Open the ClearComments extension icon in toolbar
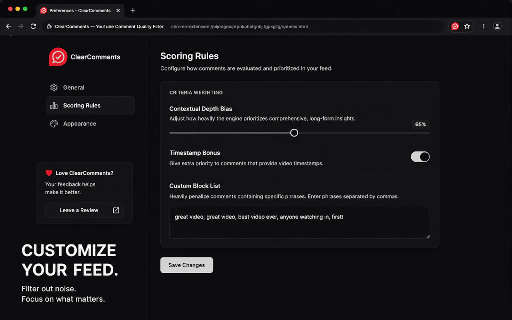The width and height of the screenshot is (512, 320). pyautogui.click(x=455, y=26)
